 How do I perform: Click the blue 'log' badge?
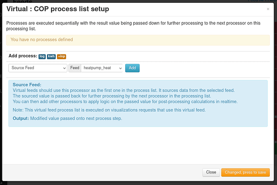point(42,56)
